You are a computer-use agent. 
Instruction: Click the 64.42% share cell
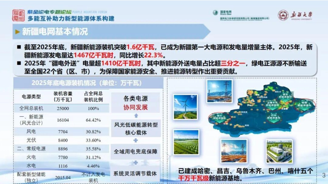(93, 120)
